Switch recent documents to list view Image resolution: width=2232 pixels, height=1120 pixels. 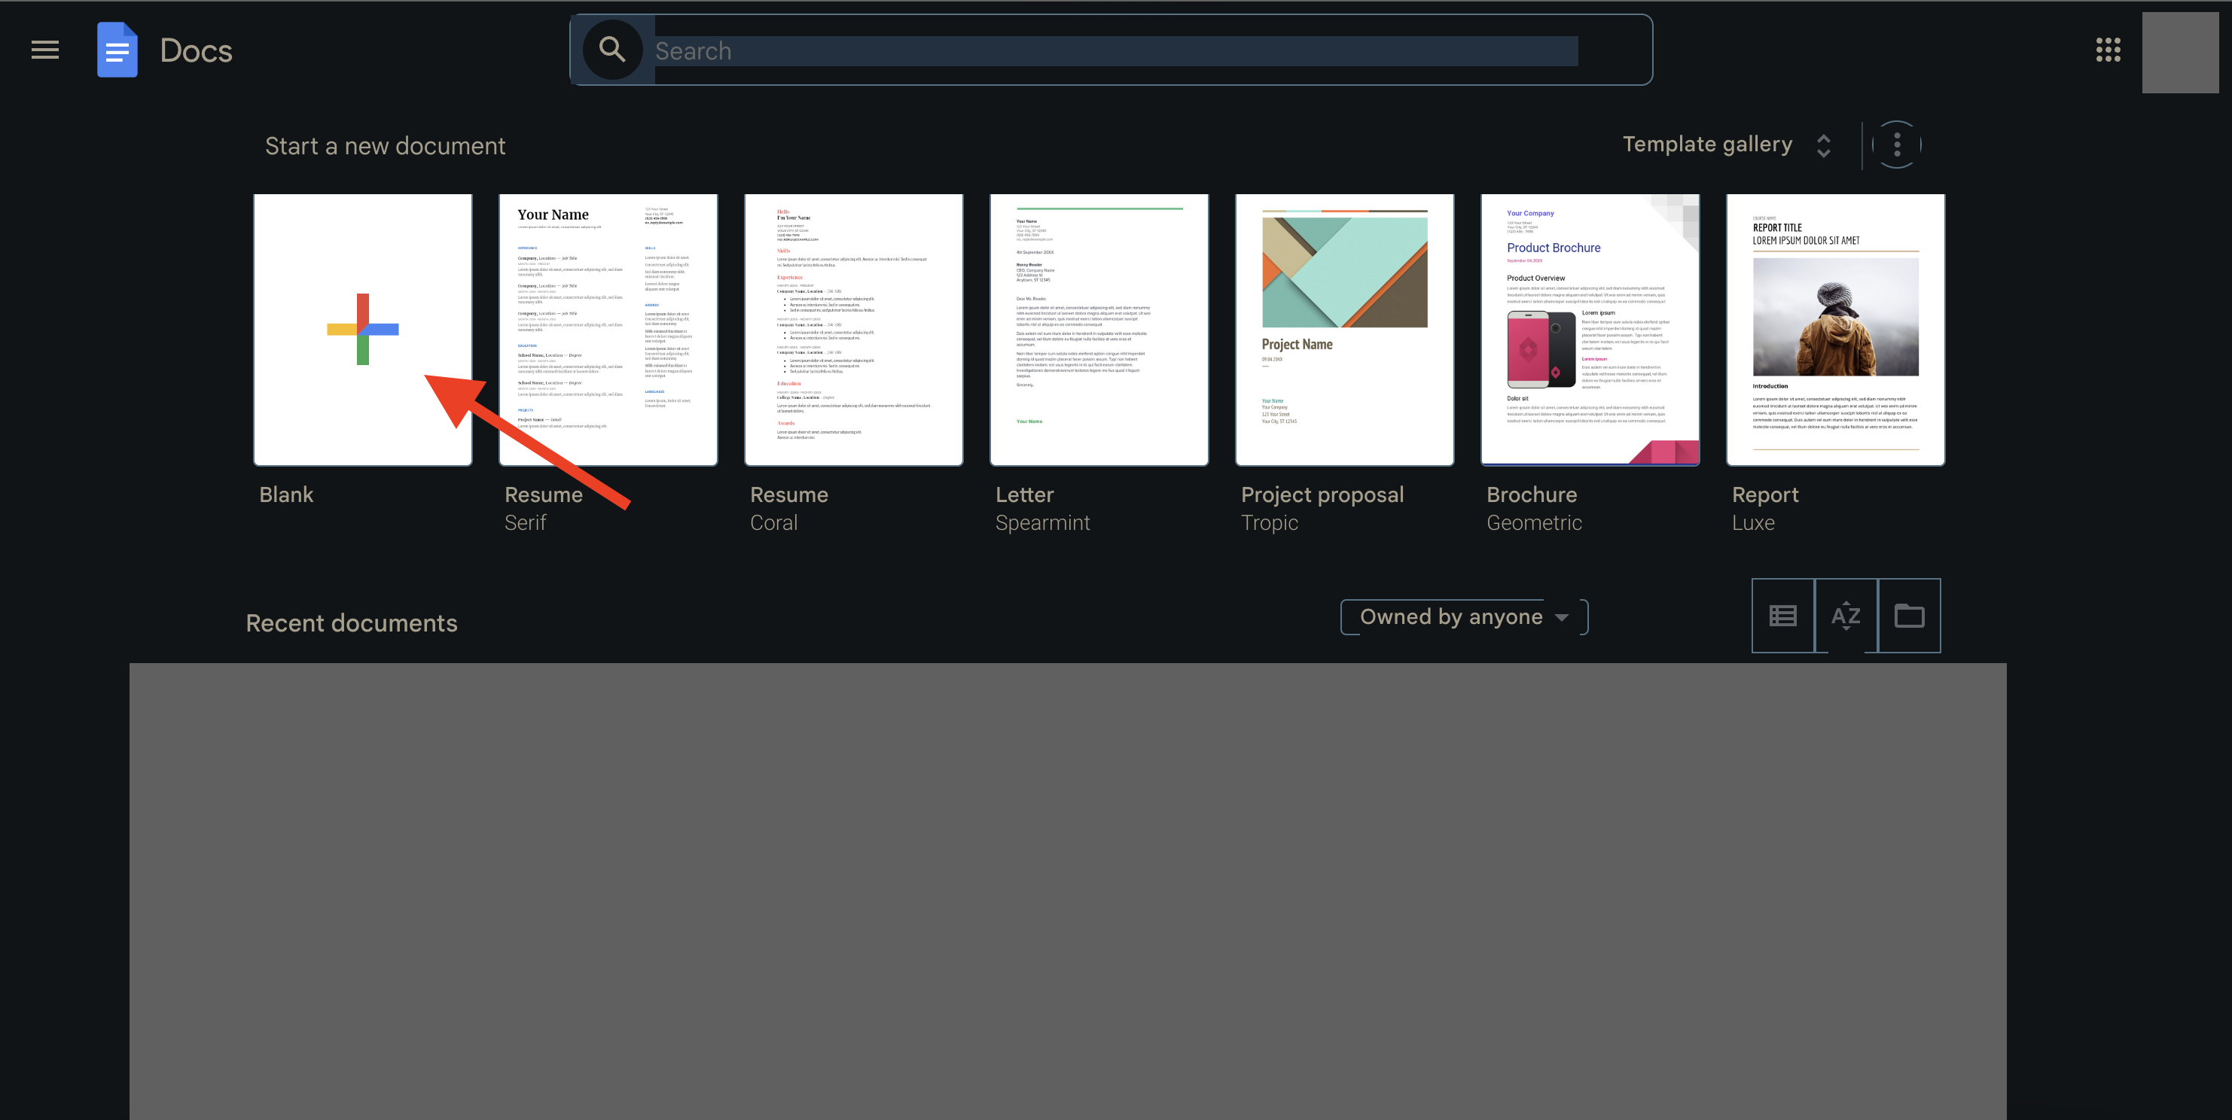[x=1783, y=615]
